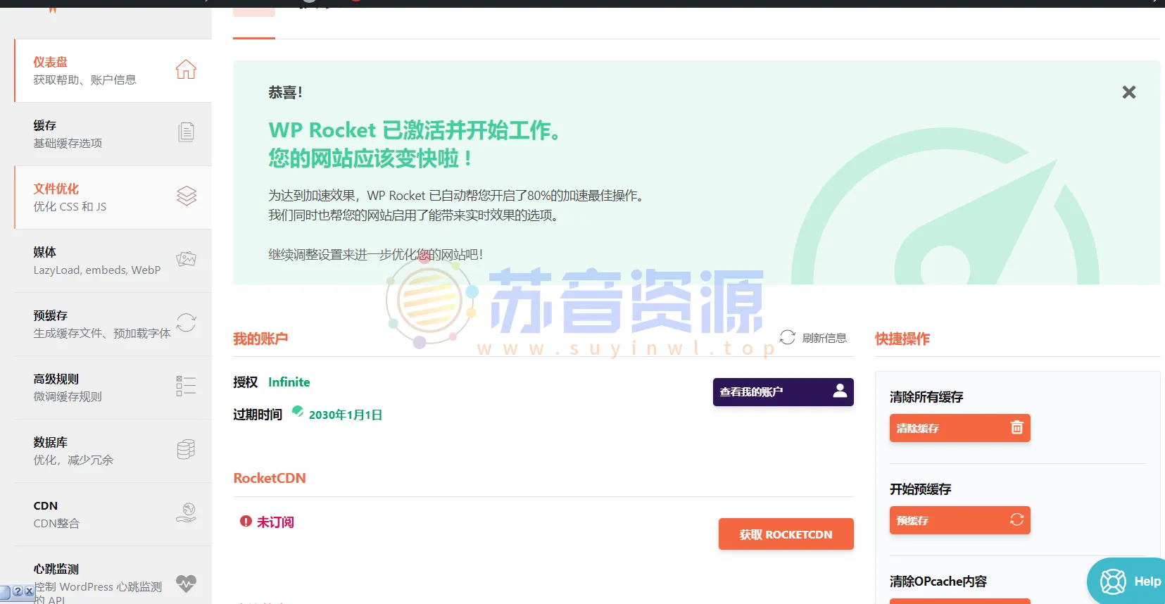The width and height of the screenshot is (1165, 604).
Task: Open the 高级规则 advanced rules tab
Action: click(113, 387)
